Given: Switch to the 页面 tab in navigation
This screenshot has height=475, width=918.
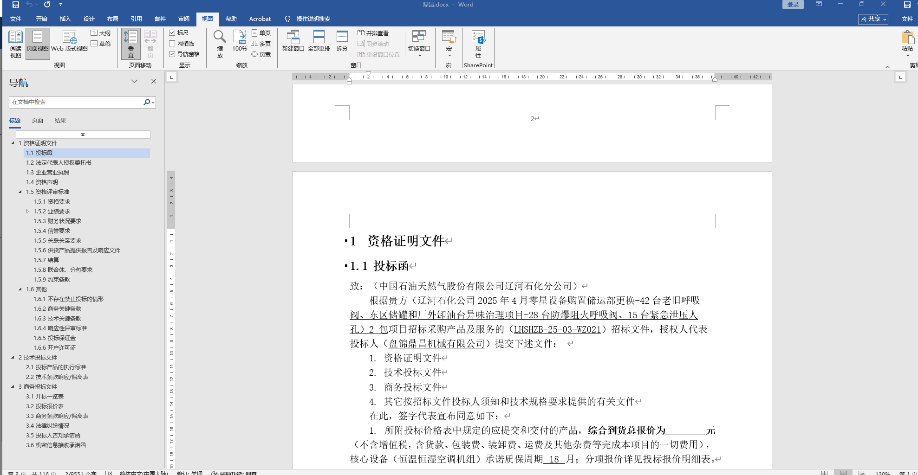Looking at the screenshot, I should [37, 121].
